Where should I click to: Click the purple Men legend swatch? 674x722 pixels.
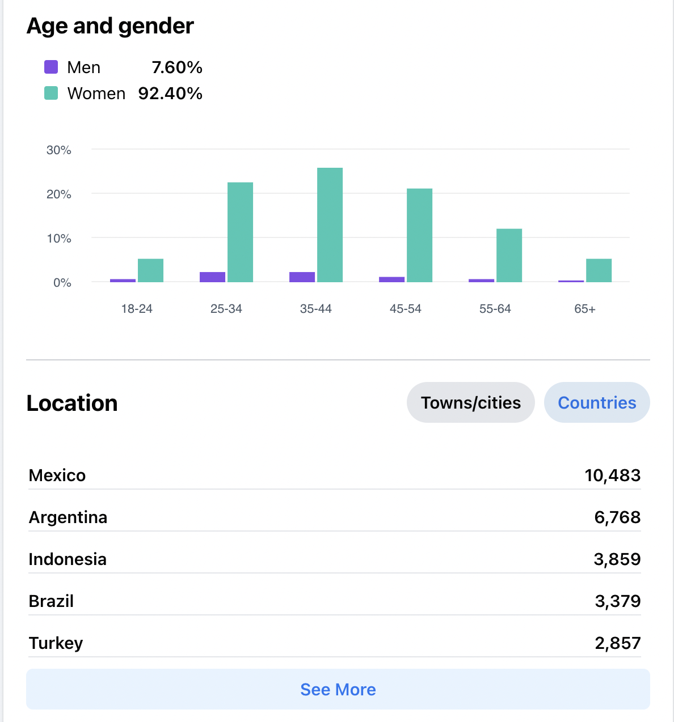pos(51,67)
